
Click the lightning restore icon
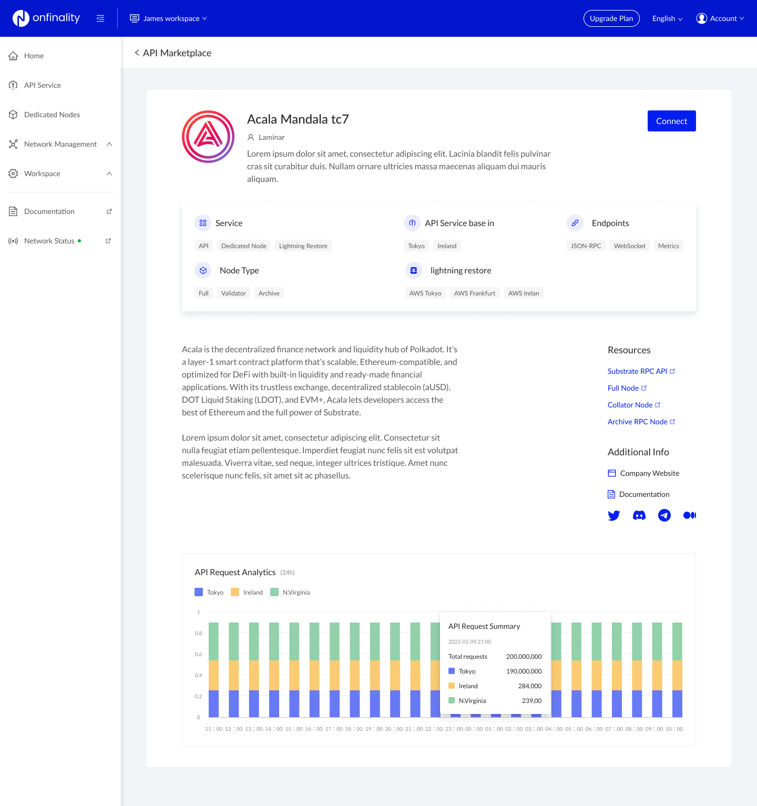point(414,270)
